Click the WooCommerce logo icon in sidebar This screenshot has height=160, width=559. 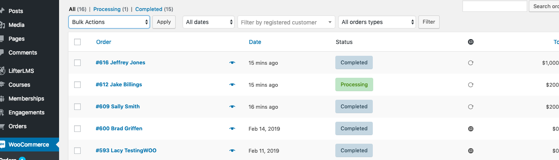click(2, 145)
